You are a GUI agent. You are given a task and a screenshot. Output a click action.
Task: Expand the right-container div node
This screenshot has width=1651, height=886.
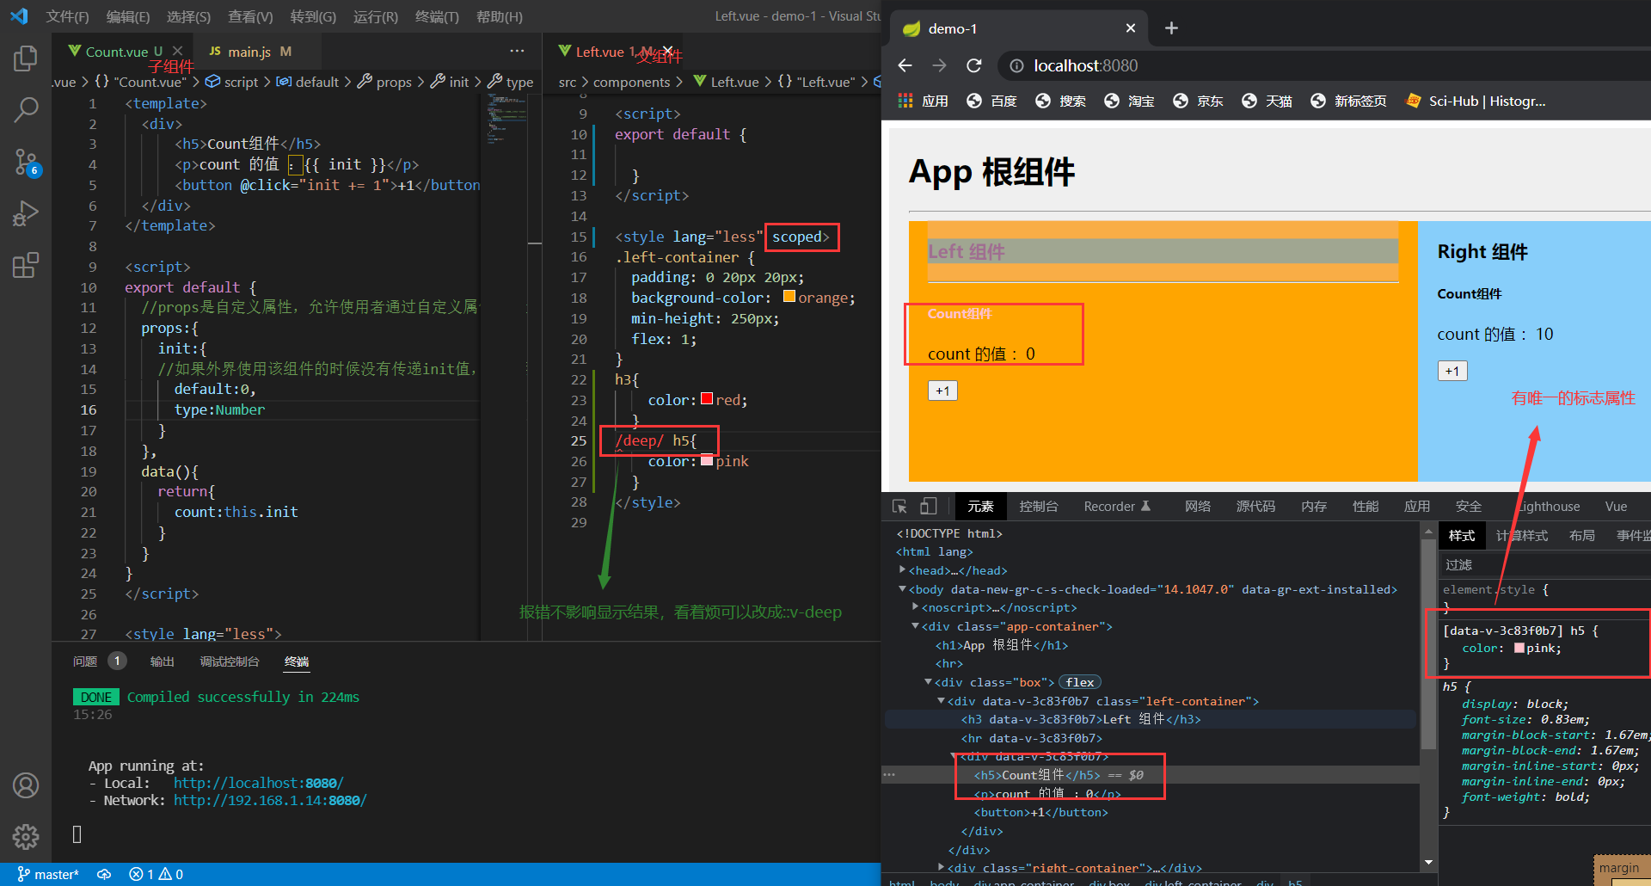941,867
